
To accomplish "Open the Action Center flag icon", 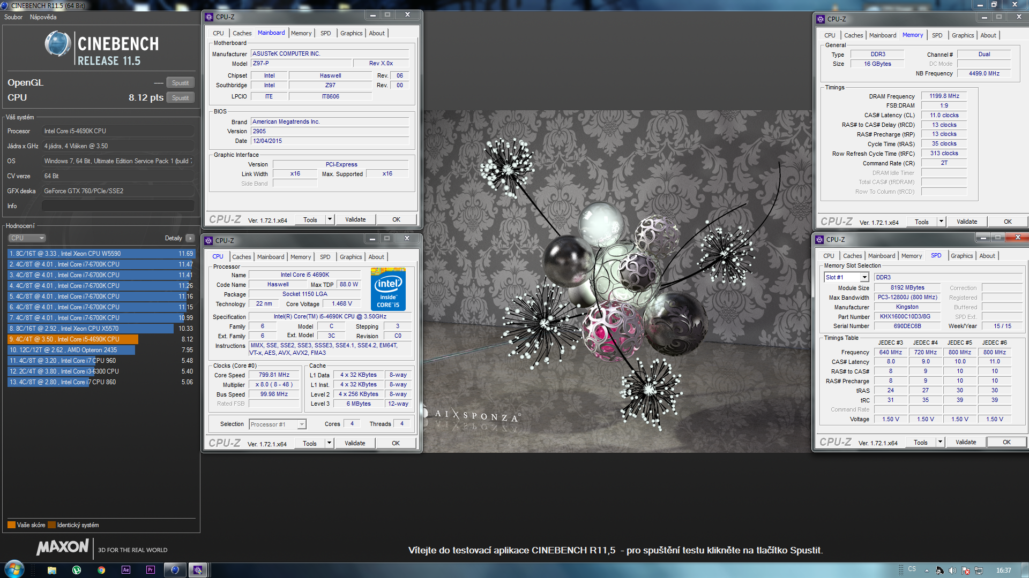I will point(966,571).
